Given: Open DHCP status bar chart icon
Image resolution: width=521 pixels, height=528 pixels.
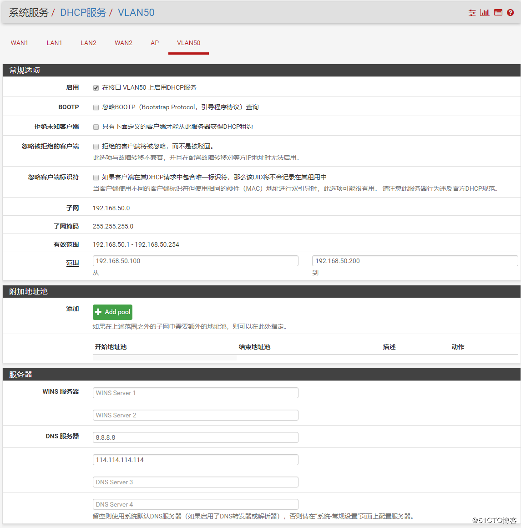Looking at the screenshot, I should [485, 13].
